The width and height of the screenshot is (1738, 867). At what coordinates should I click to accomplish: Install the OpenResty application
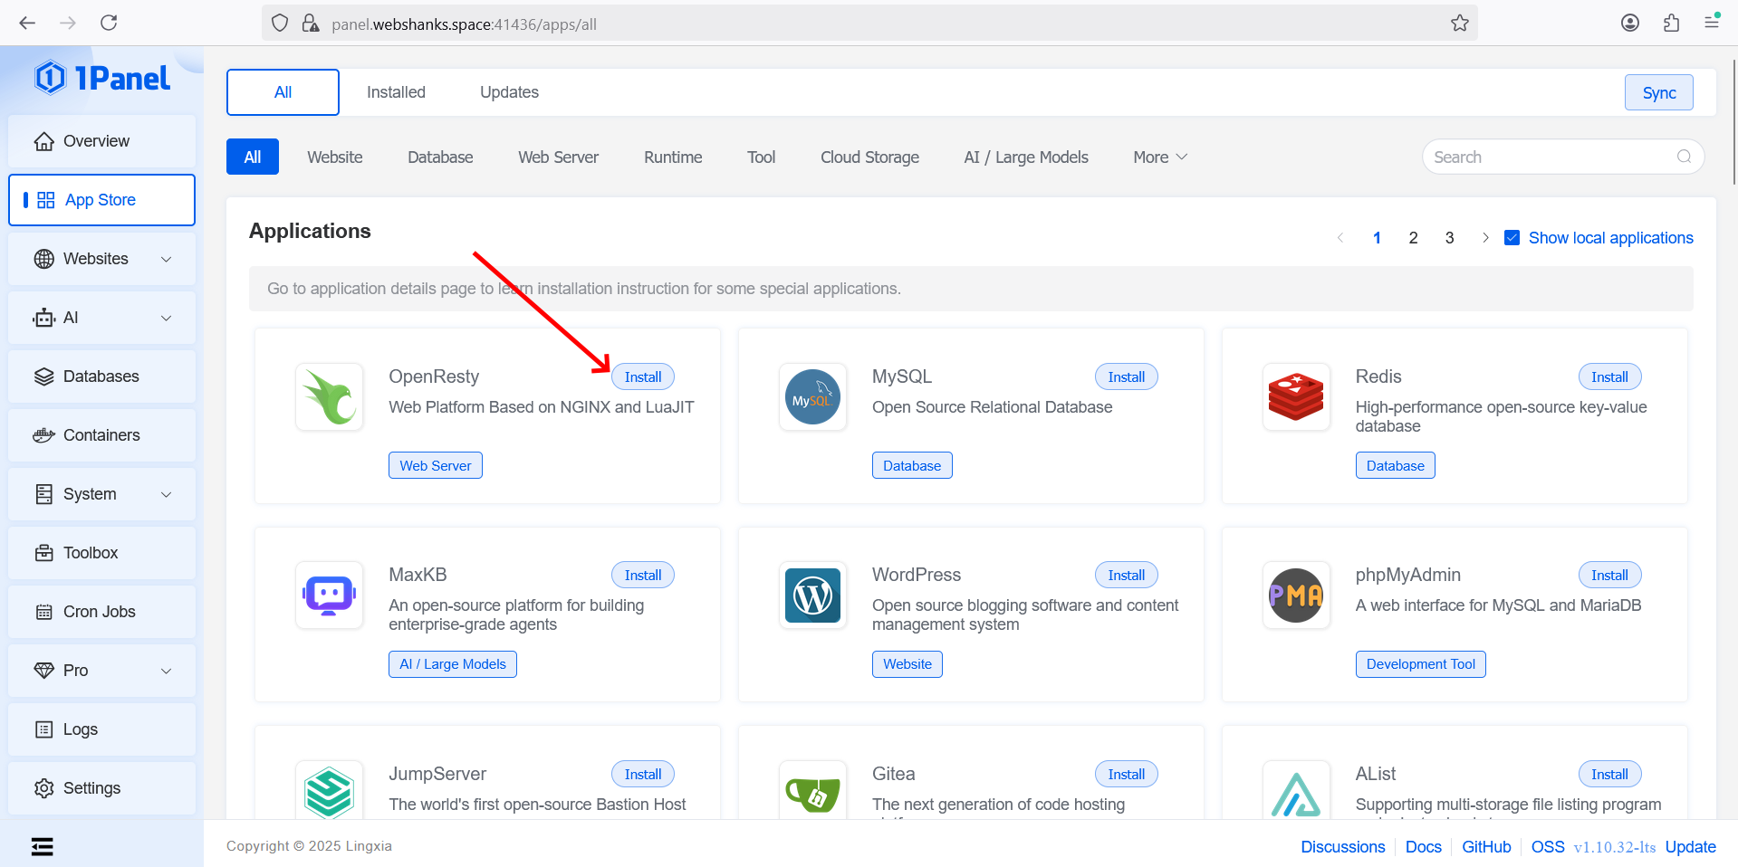point(643,376)
